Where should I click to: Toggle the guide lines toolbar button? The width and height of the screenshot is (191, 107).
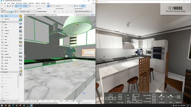[16, 6]
